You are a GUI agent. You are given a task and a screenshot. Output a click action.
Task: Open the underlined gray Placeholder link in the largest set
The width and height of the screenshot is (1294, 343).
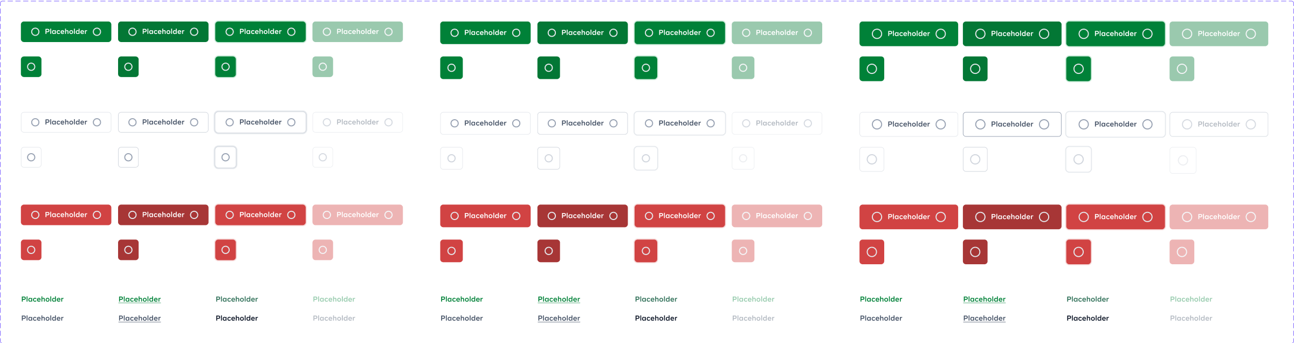(985, 318)
